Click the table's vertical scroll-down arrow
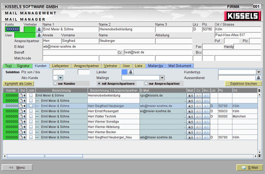Image resolution: width=265 pixels, height=174 pixels. point(259,152)
